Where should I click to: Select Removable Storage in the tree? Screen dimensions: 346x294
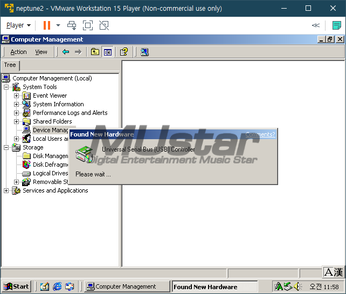coord(51,182)
